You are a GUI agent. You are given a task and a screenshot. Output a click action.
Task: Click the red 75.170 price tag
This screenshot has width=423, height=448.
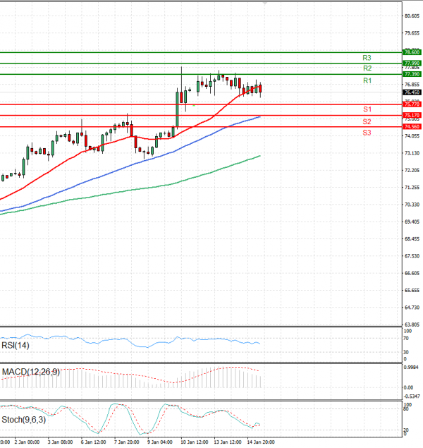[412, 115]
